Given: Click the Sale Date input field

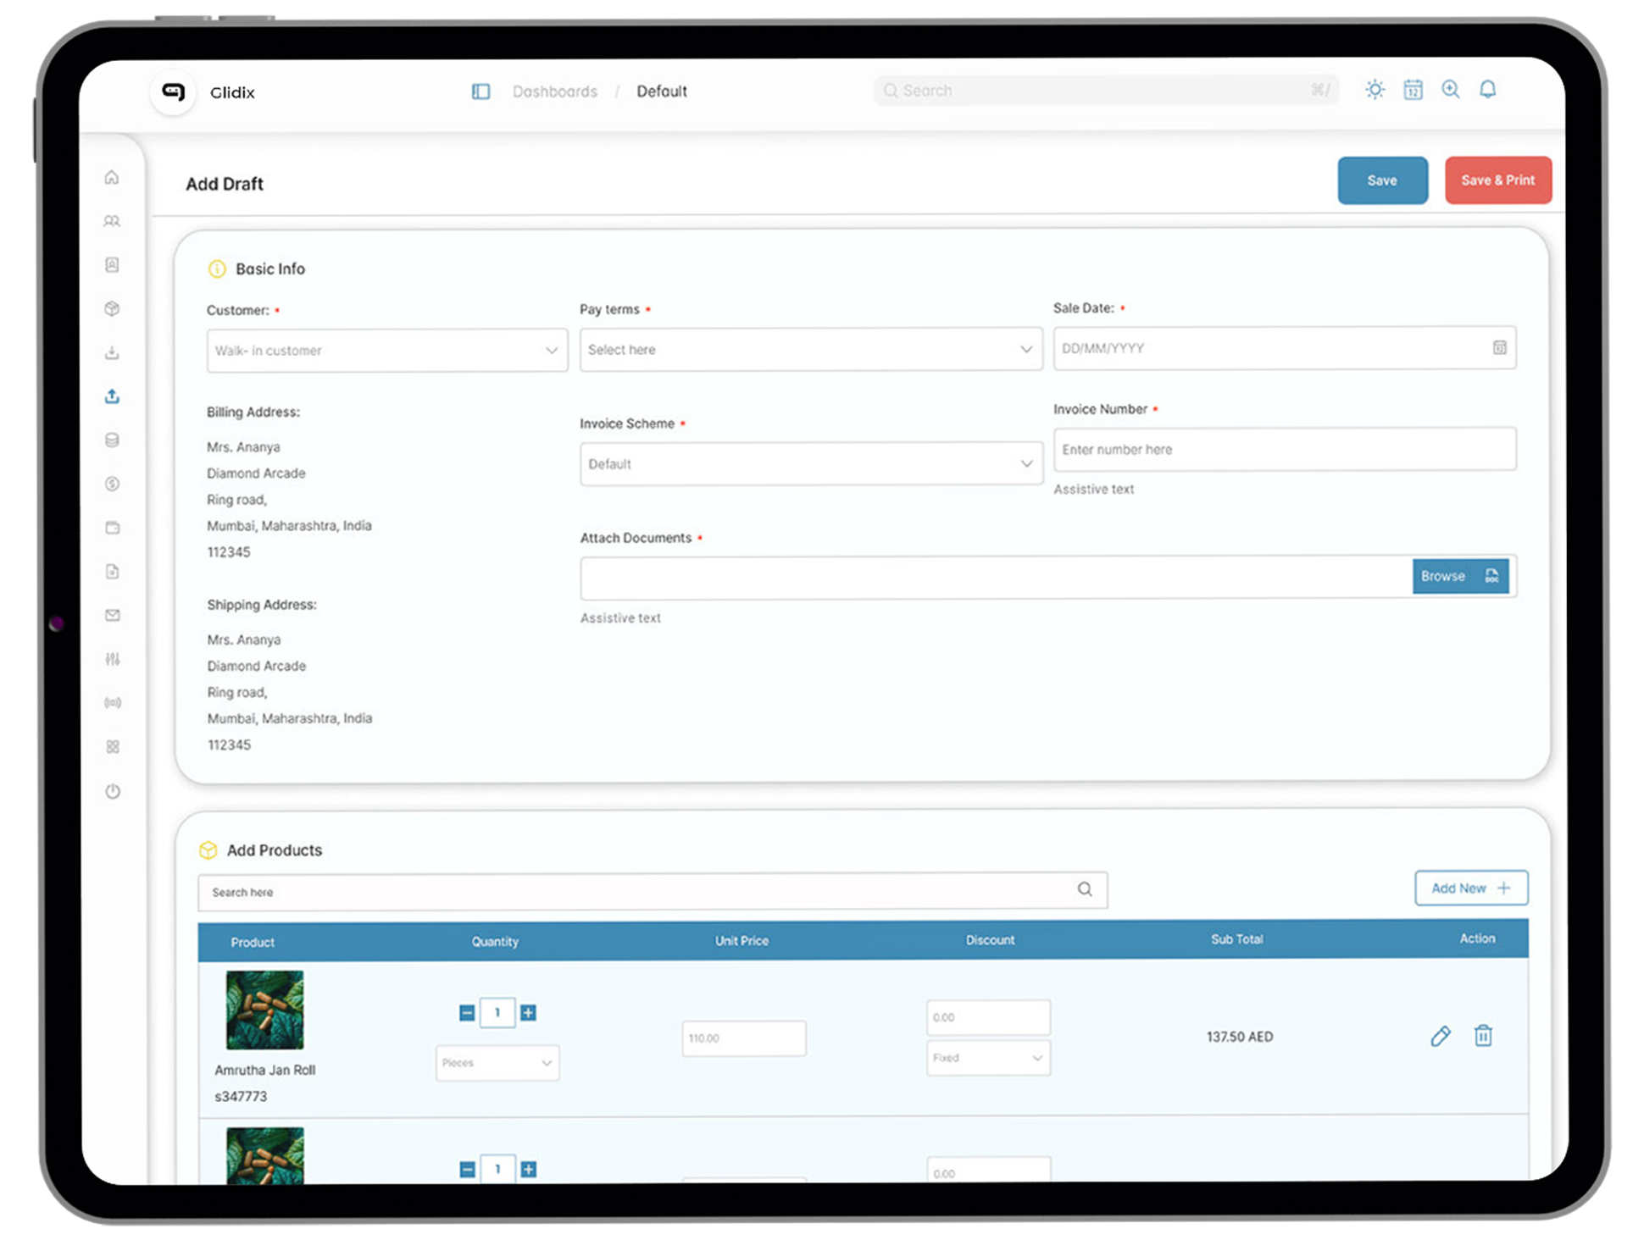Looking at the screenshot, I should 1285,347.
